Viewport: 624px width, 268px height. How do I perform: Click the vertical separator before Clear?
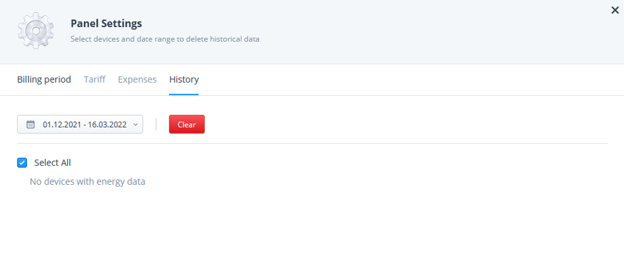tap(156, 125)
